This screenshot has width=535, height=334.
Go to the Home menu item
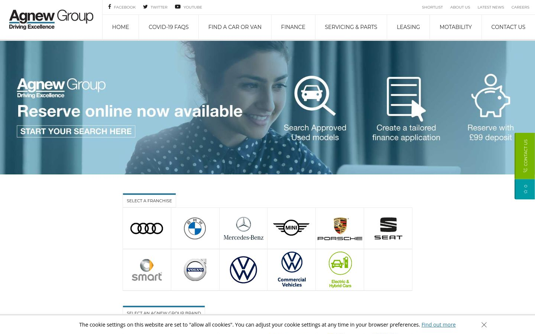point(120,27)
